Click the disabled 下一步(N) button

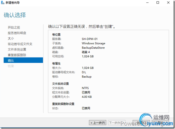117,123
